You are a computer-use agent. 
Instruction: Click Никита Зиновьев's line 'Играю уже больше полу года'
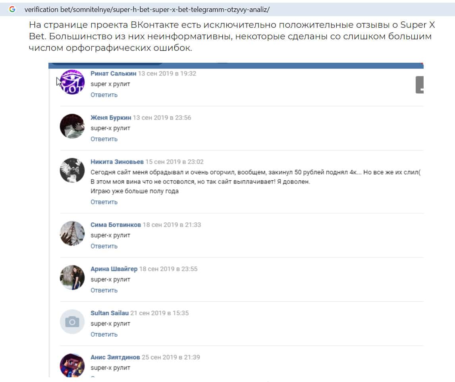134,191
